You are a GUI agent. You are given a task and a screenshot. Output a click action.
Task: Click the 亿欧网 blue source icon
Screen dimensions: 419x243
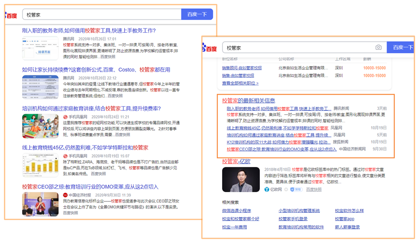267,189
